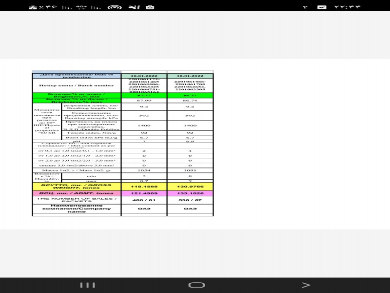Screen dimensions: 390x293
Task: Click the Batch number label cell
Action: 77,85
